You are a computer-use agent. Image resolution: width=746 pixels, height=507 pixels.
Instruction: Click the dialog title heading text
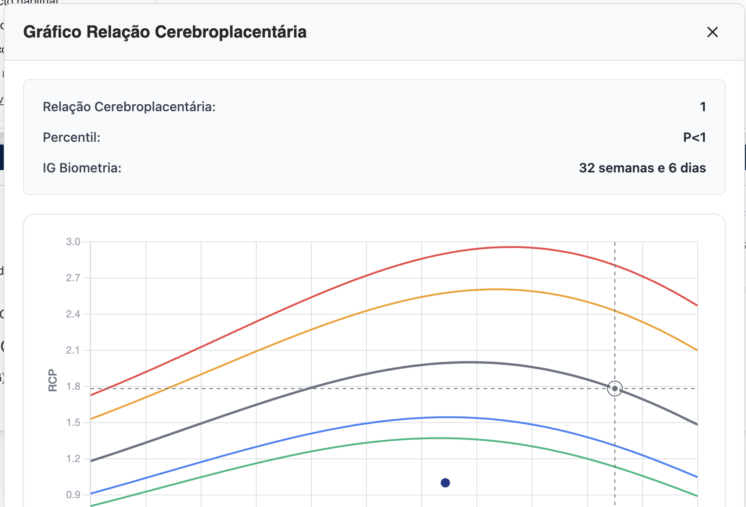165,32
